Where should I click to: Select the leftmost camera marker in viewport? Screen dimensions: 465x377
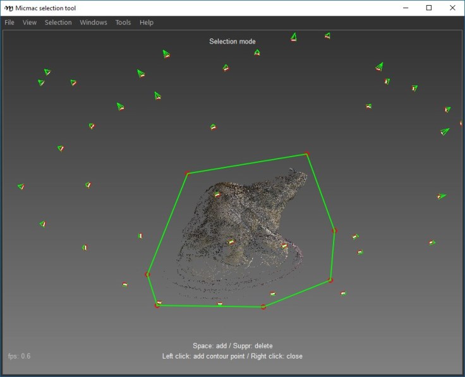tap(21, 186)
